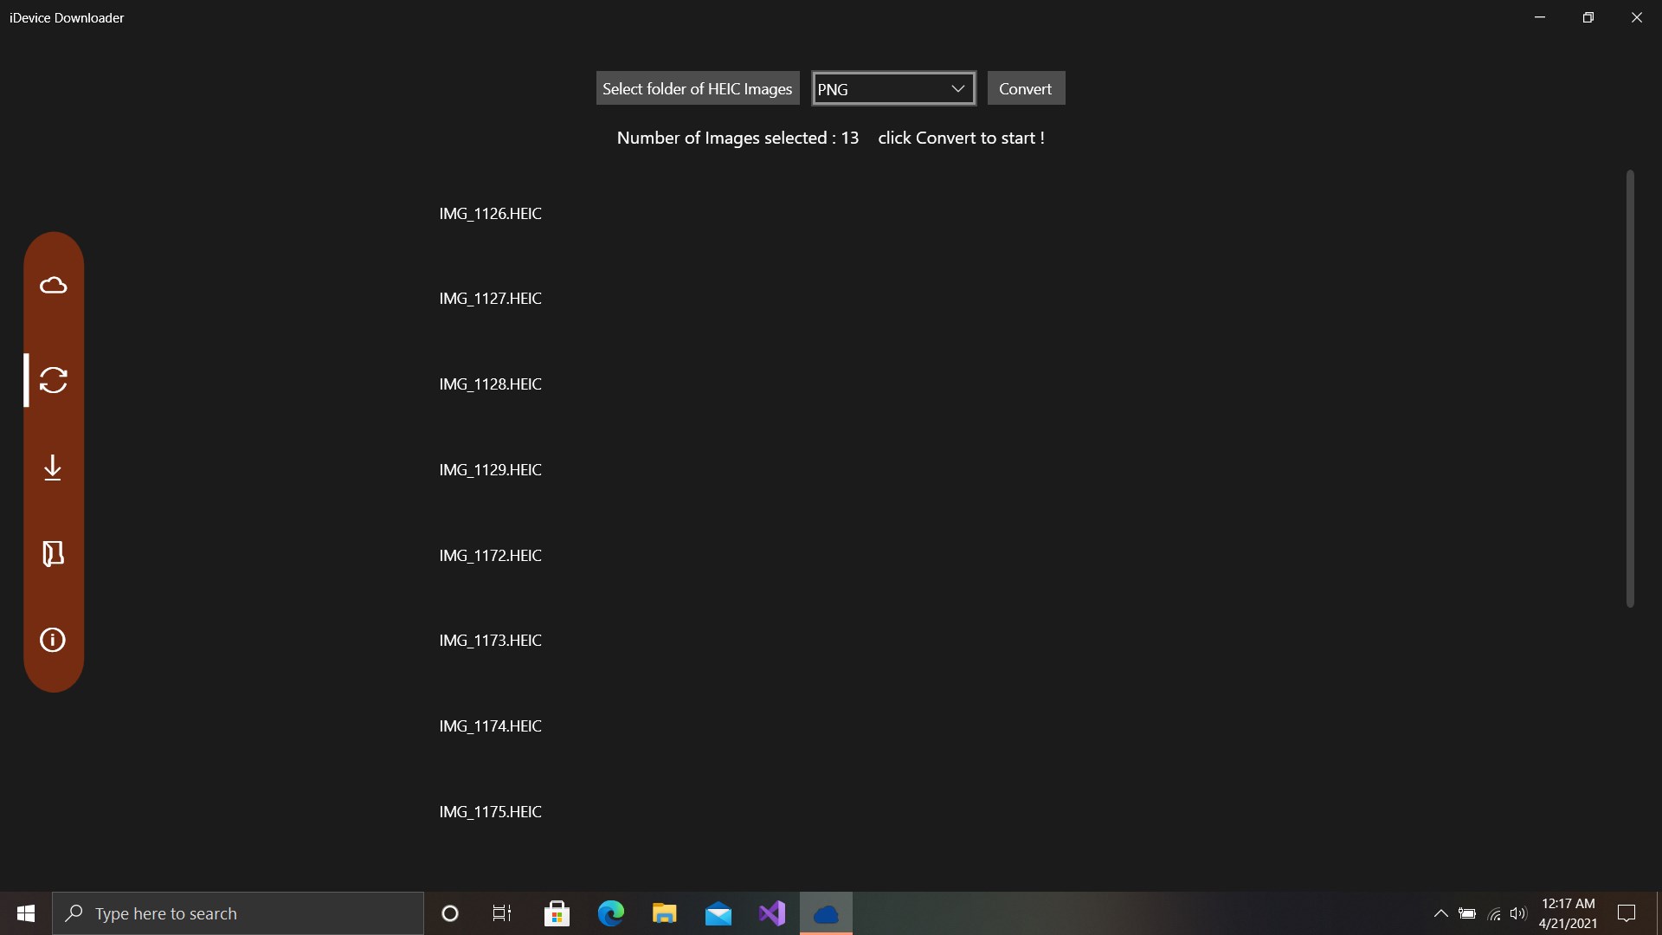
Task: Open Visual Studio from taskbar
Action: tap(771, 913)
